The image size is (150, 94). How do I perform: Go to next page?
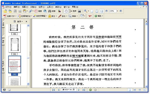pos(79,90)
